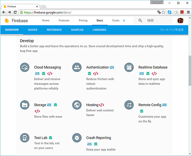Bookmark this page with star icon
The width and height of the screenshot is (192, 156).
(x=163, y=12)
